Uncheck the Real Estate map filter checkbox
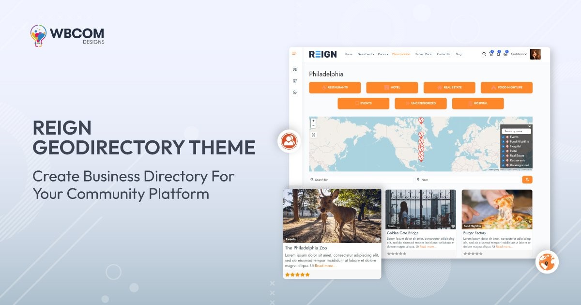The height and width of the screenshot is (305, 581). click(503, 156)
